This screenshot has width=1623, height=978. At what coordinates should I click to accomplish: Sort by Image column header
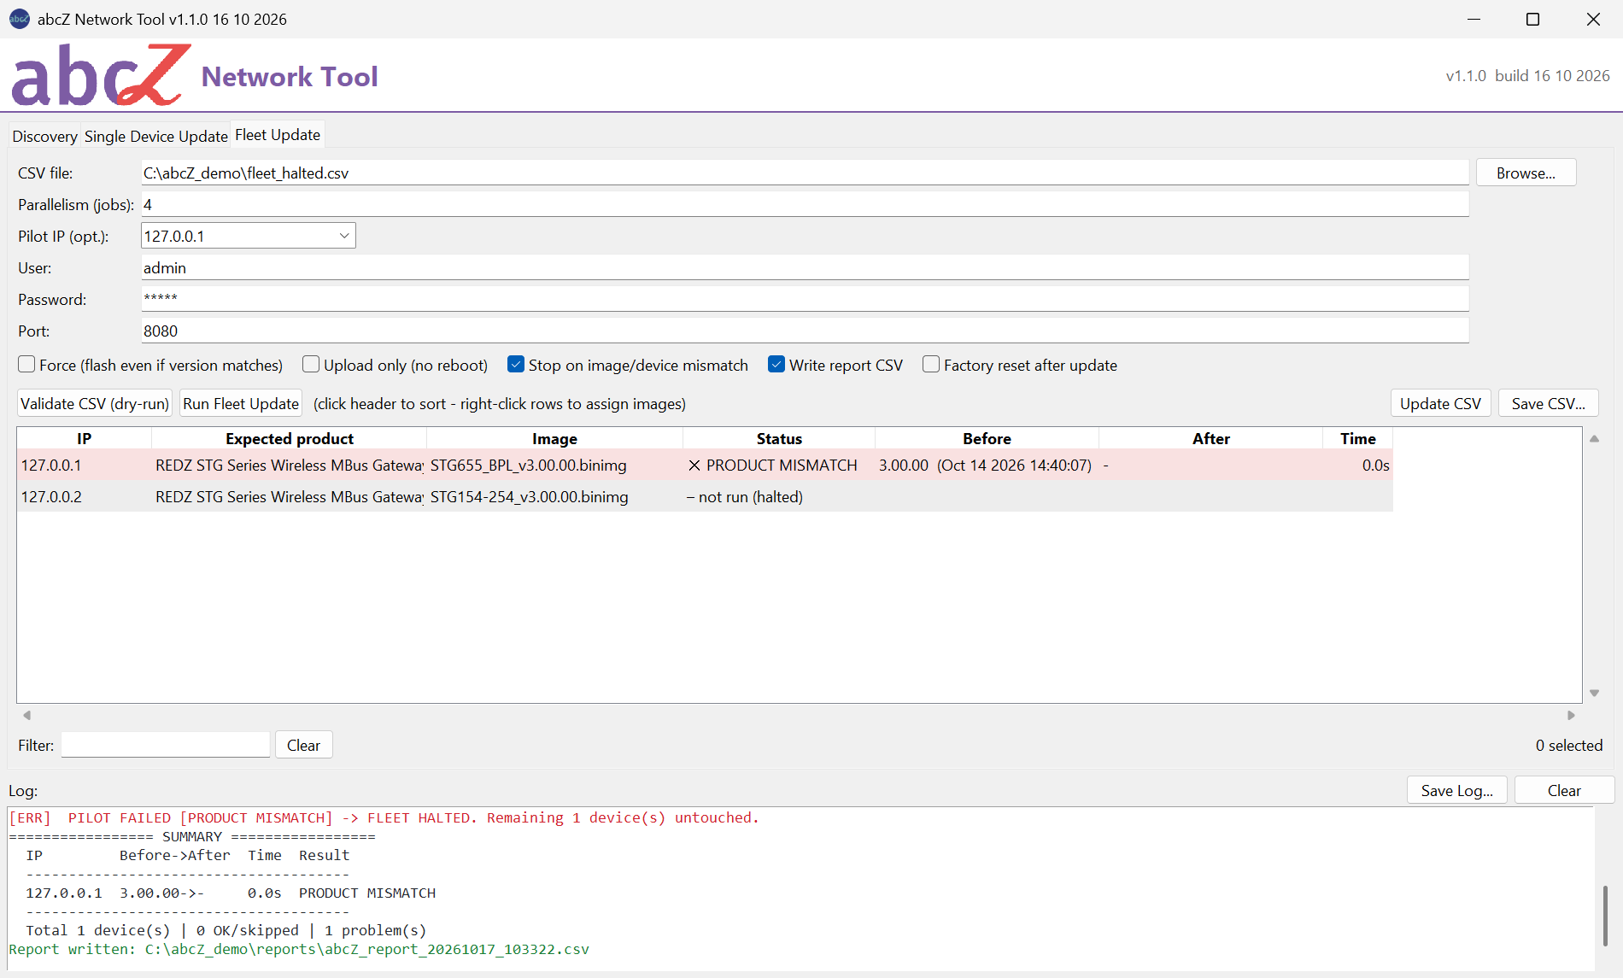(554, 438)
